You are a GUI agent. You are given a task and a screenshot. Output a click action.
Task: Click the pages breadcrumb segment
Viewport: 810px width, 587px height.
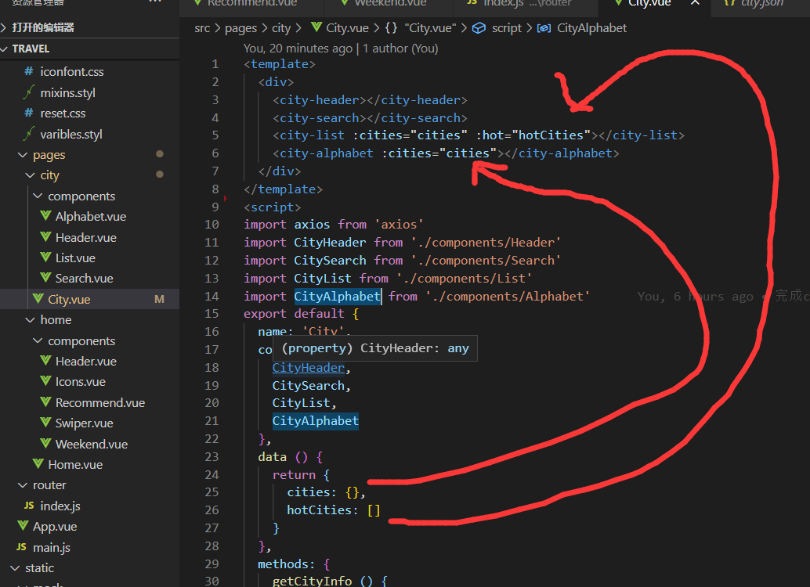[x=240, y=28]
